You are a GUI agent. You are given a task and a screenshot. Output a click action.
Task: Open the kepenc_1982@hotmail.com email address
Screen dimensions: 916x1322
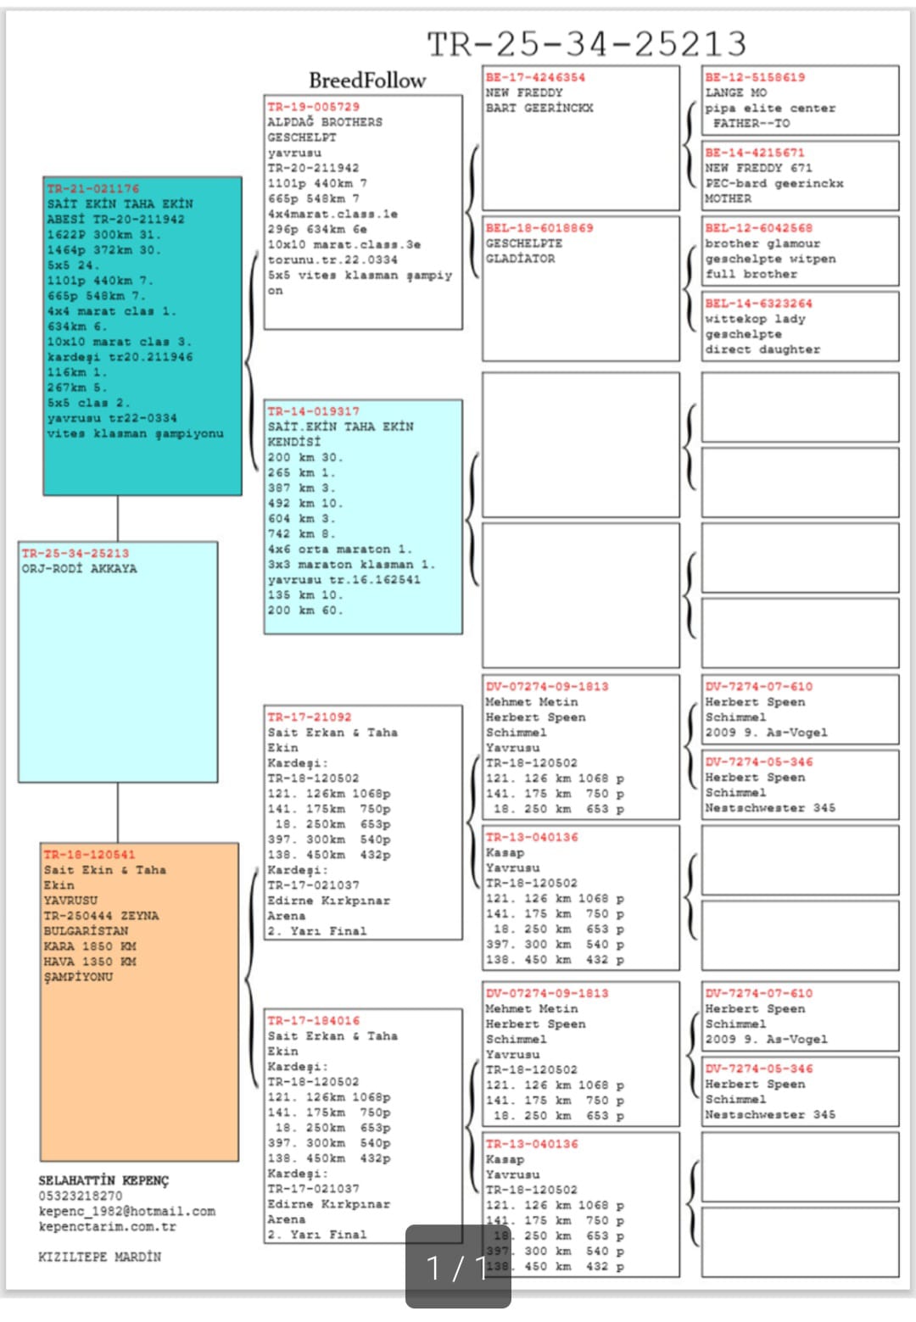click(x=126, y=1211)
